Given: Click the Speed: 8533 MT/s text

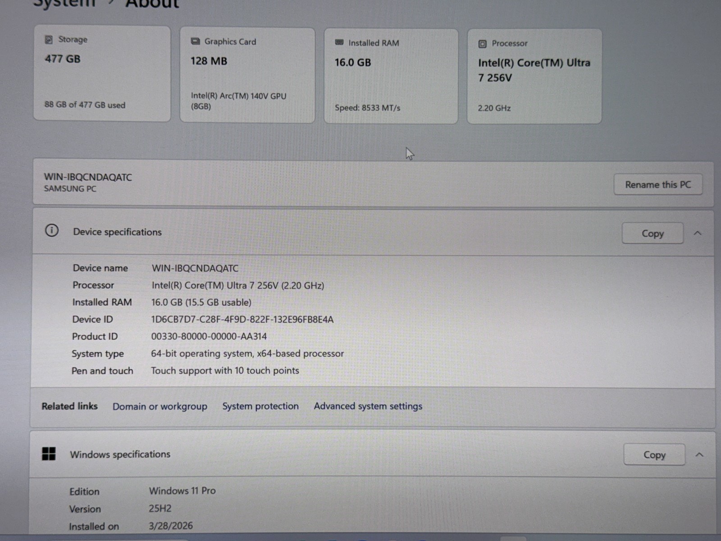Looking at the screenshot, I should point(367,108).
